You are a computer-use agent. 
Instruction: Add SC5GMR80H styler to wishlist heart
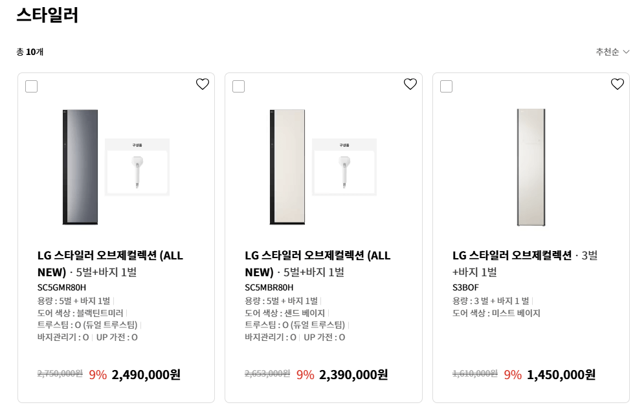tap(203, 84)
